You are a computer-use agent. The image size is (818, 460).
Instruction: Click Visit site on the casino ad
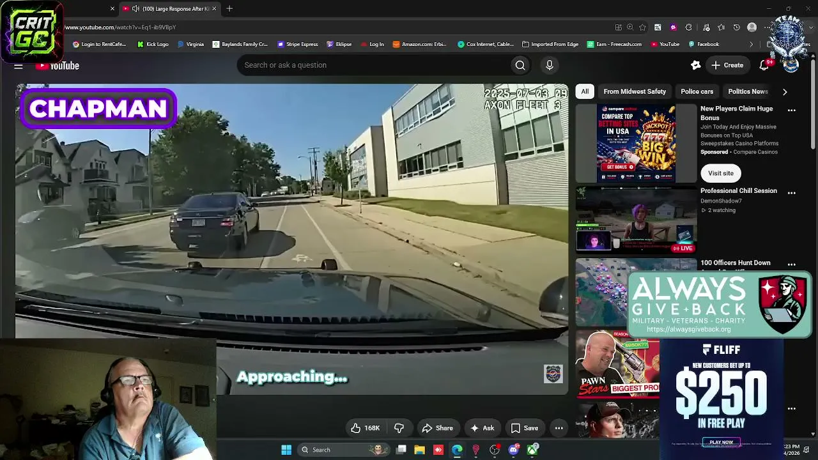[x=720, y=173]
